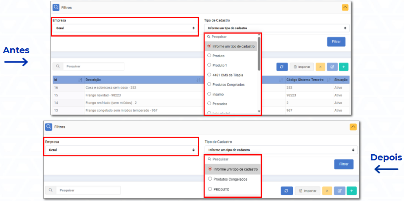Click the Filtrar button in top panel
404x201 pixels.
pyautogui.click(x=336, y=41)
